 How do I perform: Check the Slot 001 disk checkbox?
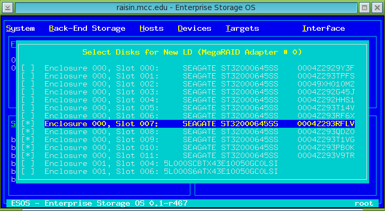coord(28,76)
